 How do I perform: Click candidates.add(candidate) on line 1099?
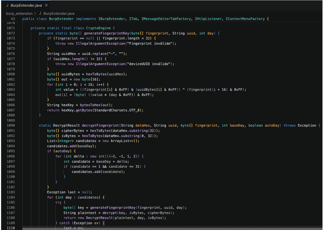point(98,172)
